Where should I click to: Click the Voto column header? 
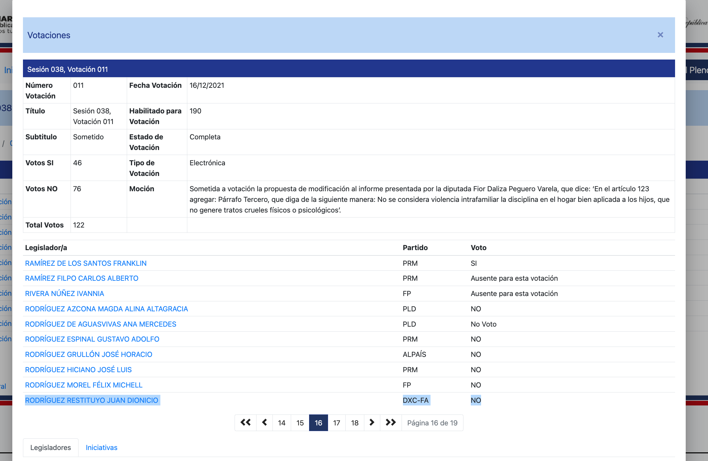tap(478, 248)
